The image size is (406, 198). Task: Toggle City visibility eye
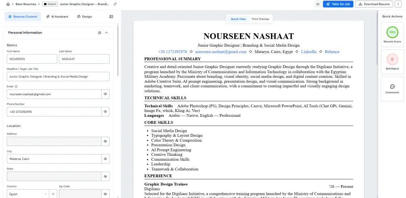tap(106, 159)
